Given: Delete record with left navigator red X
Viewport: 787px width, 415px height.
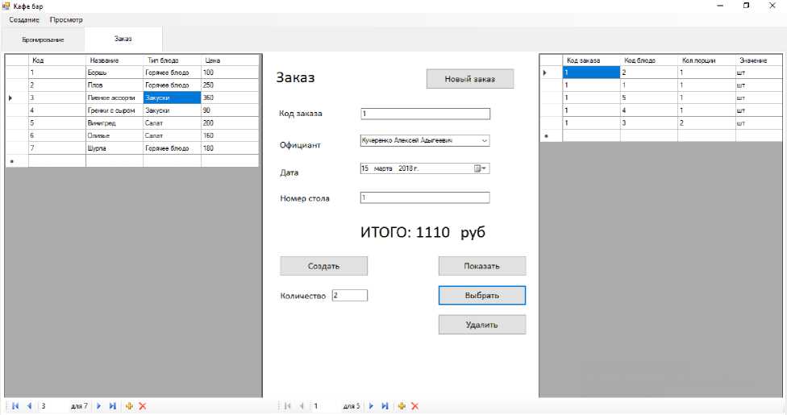Looking at the screenshot, I should tap(143, 406).
